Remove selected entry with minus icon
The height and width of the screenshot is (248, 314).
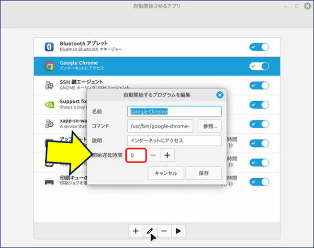point(164,231)
